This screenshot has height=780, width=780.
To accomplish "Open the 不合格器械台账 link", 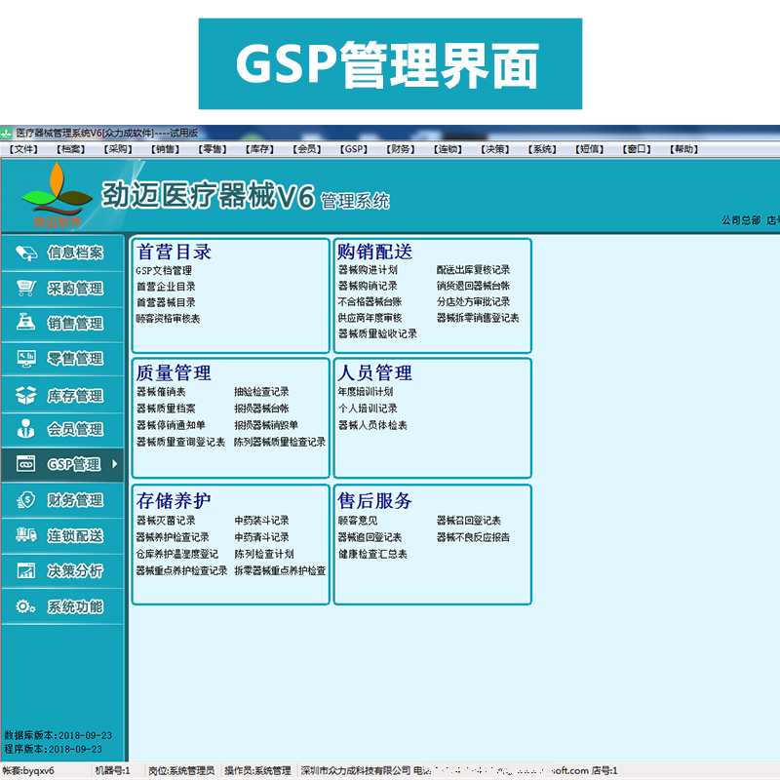I will [x=370, y=301].
